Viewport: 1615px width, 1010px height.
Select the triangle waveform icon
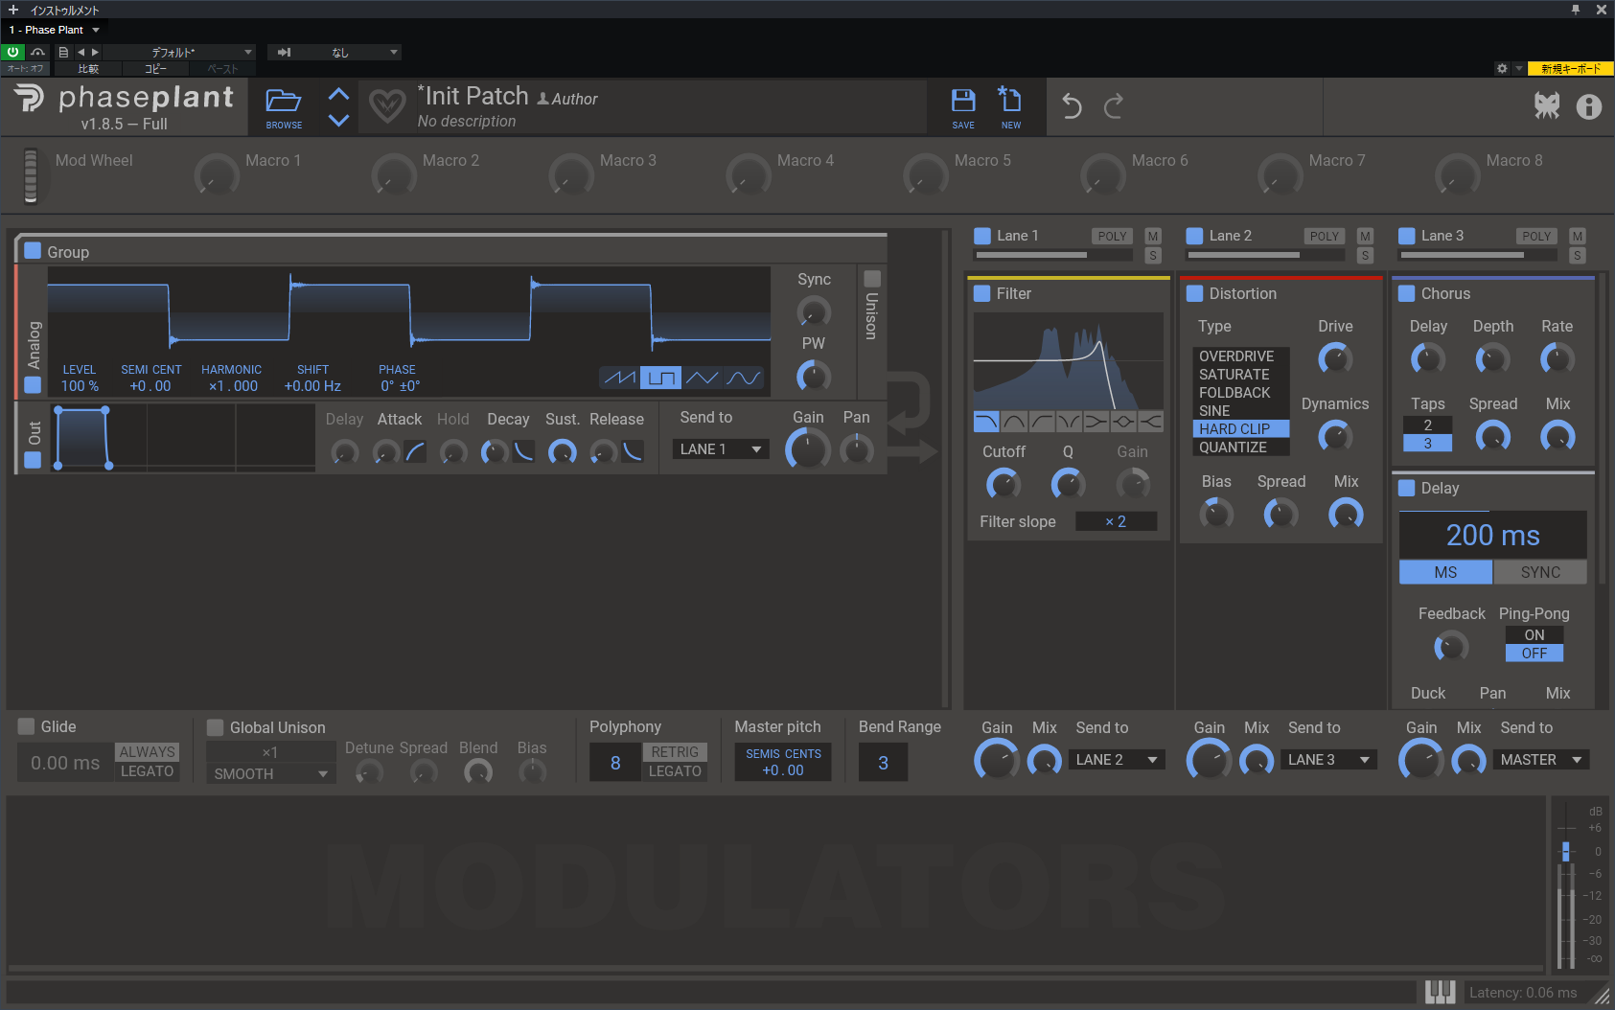coord(702,378)
